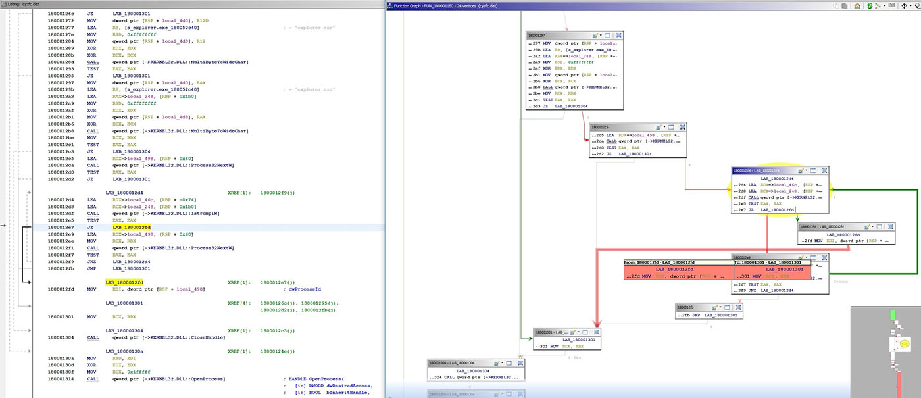Click group vertices icon on block 1800012c5
921x398 pixels.
point(683,126)
